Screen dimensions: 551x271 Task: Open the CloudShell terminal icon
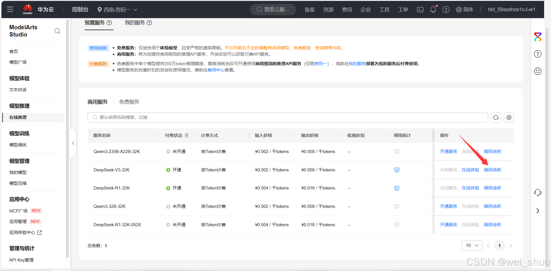click(x=420, y=10)
